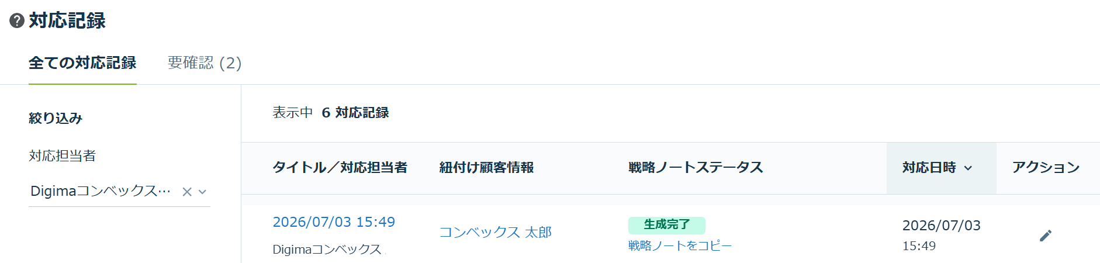Clear the 対応担当者 filter with the X icon

[187, 192]
